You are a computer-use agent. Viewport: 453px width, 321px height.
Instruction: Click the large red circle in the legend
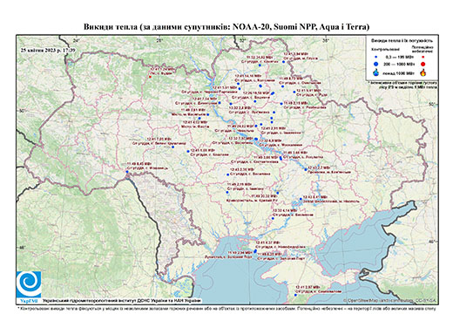[423, 65]
